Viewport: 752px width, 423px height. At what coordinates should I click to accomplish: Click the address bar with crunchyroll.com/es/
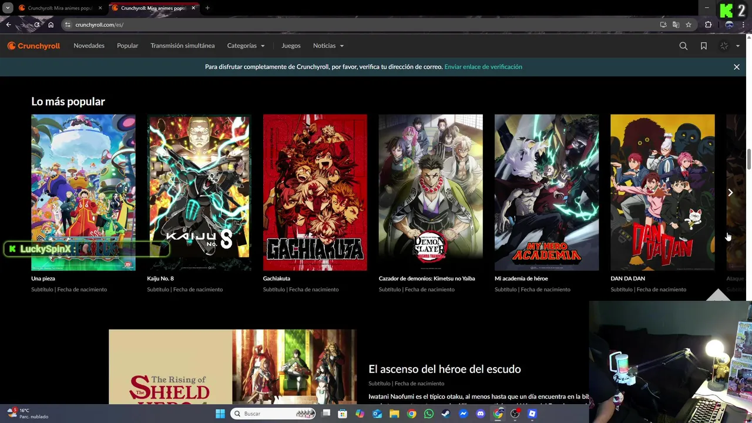(x=358, y=25)
